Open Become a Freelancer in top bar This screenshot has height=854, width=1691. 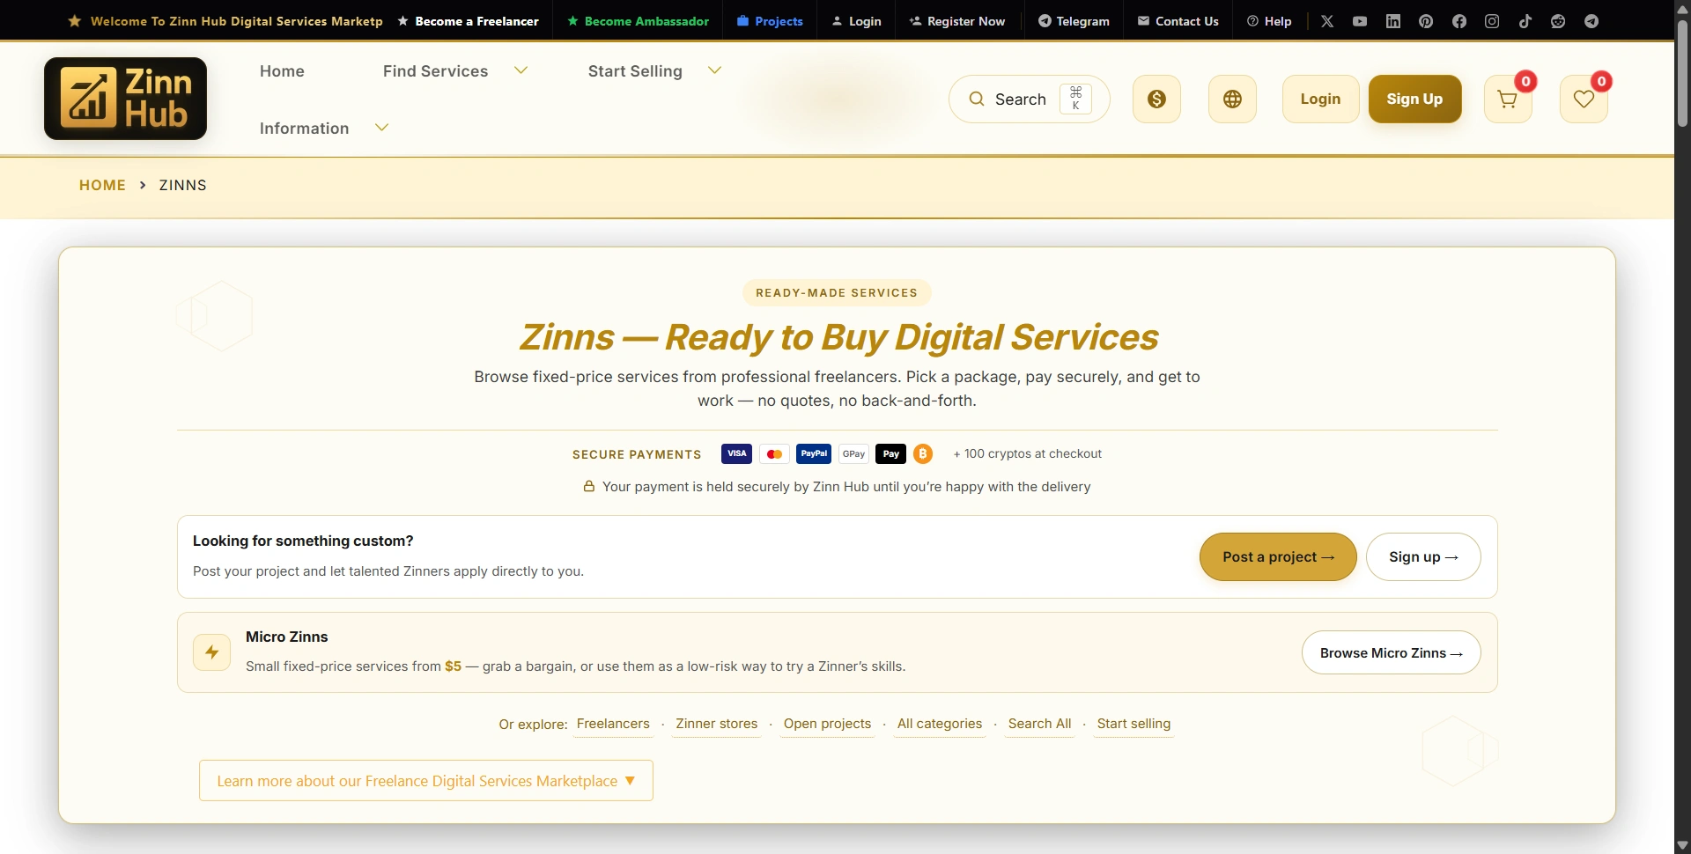(x=468, y=21)
